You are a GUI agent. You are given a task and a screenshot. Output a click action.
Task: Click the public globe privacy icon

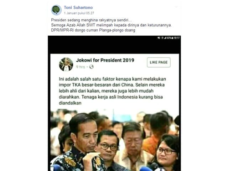pos(91,67)
